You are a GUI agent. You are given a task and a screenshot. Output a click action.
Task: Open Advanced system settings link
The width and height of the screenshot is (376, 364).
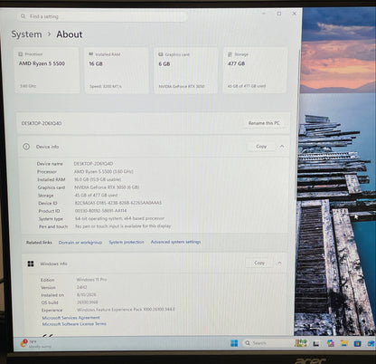pyautogui.click(x=175, y=242)
